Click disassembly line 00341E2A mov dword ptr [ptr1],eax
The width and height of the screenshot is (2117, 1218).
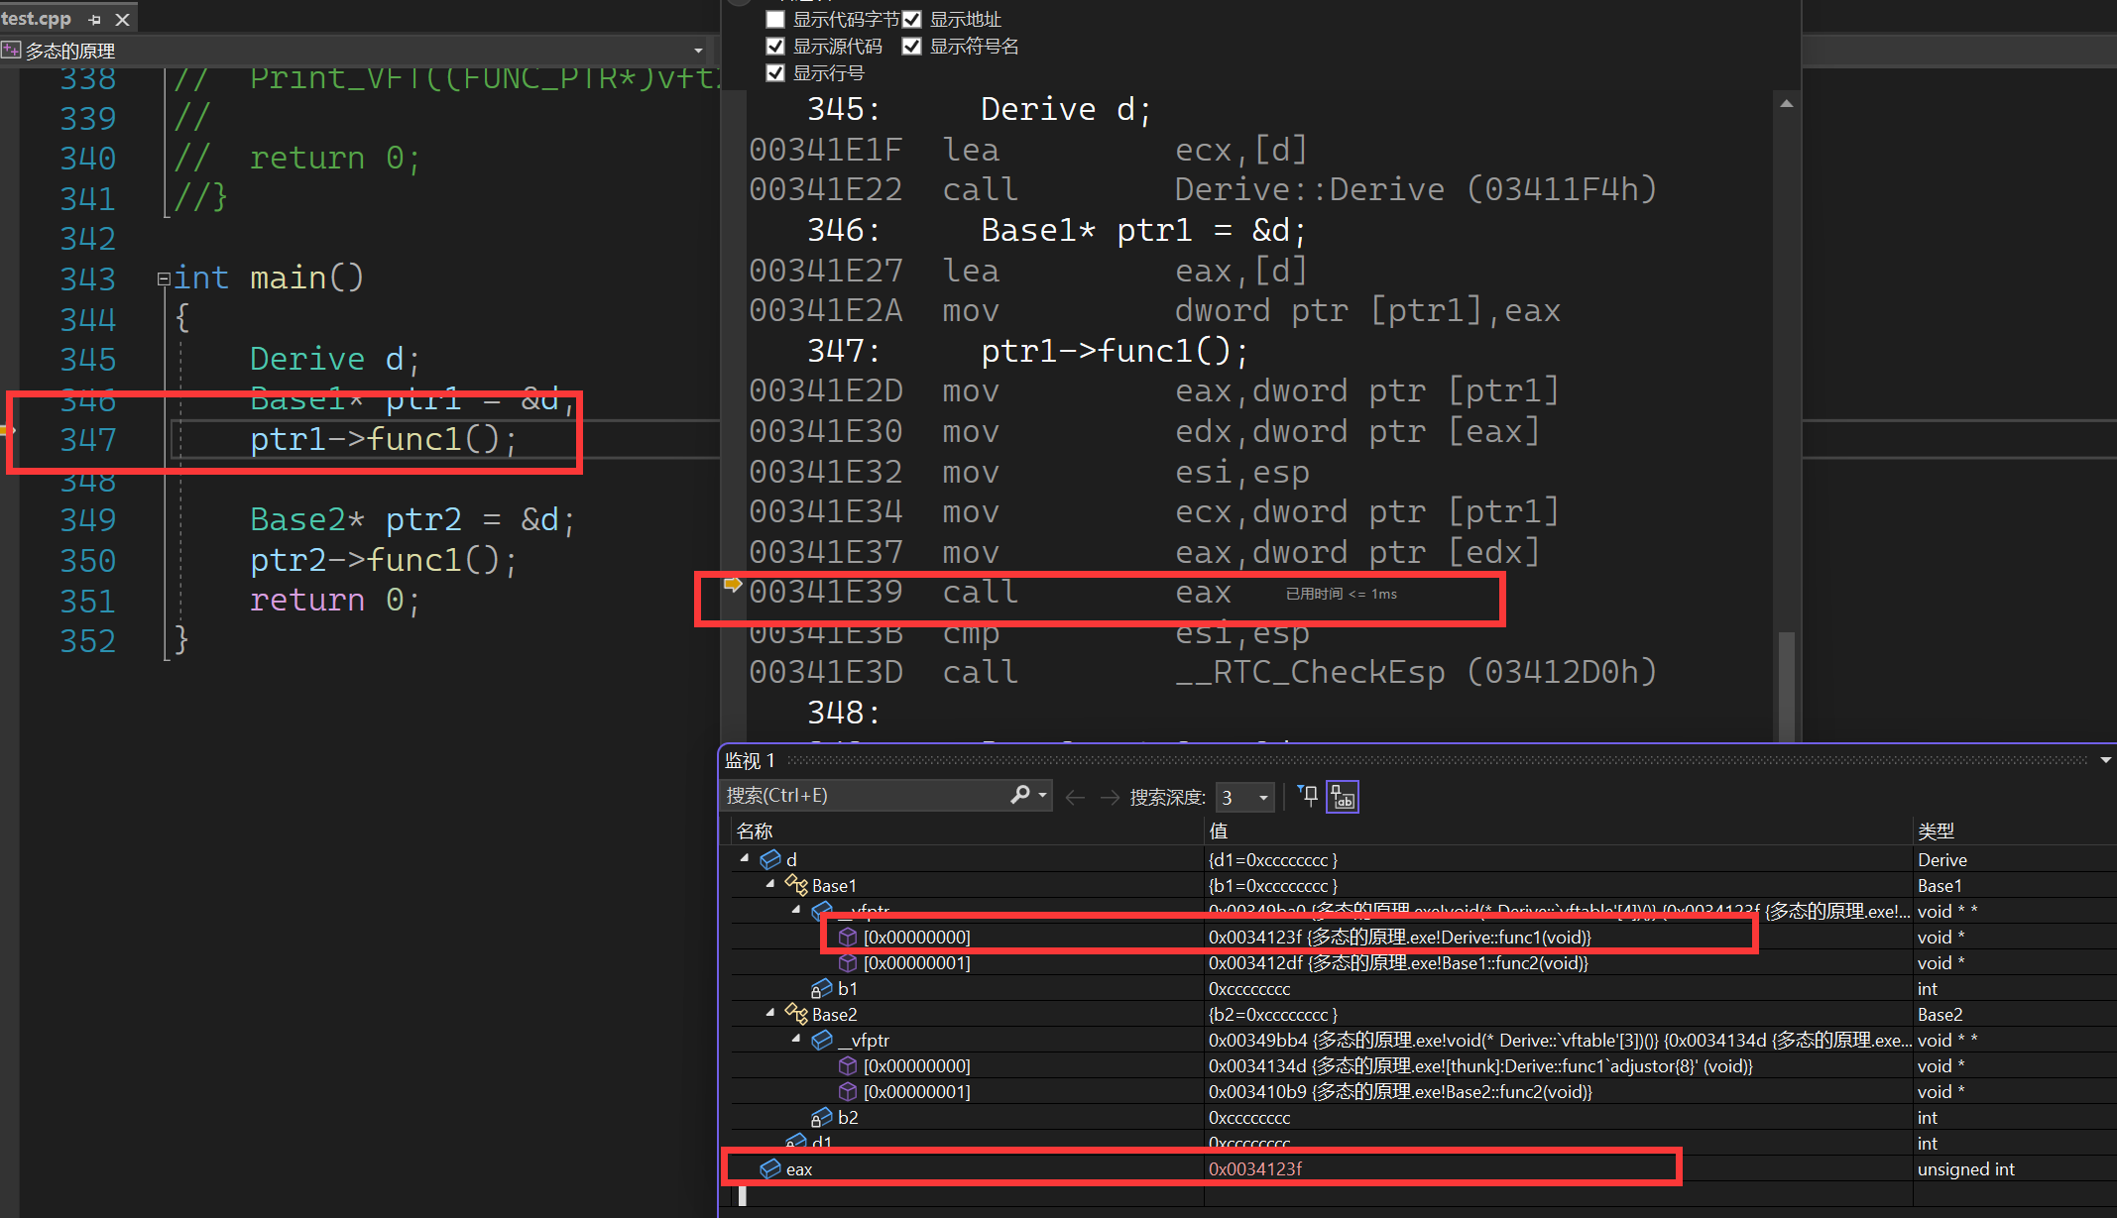tap(1155, 310)
